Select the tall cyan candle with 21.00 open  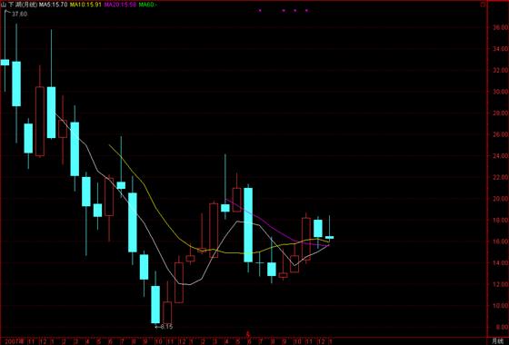248,225
